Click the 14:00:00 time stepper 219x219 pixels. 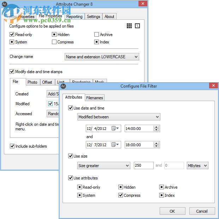156,128
